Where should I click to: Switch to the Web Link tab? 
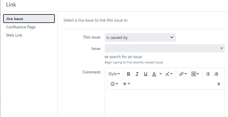pos(14,35)
